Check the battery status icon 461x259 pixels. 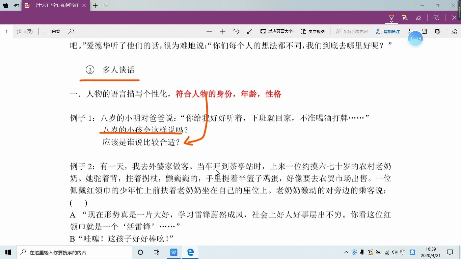pyautogui.click(x=379, y=252)
